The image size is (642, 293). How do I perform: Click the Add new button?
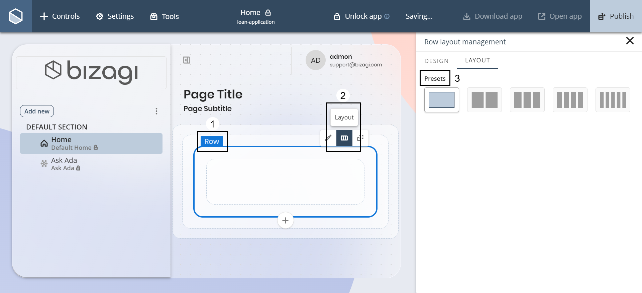(37, 111)
